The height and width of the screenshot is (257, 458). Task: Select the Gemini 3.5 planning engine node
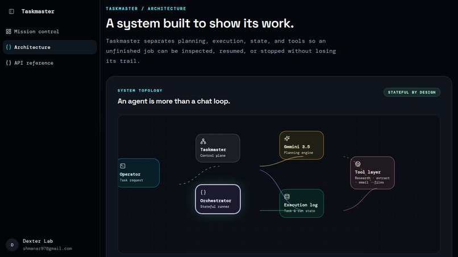point(301,145)
